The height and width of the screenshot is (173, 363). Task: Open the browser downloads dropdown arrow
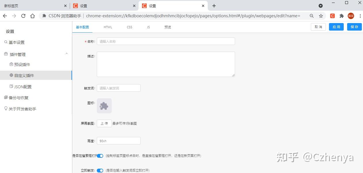pos(321,6)
